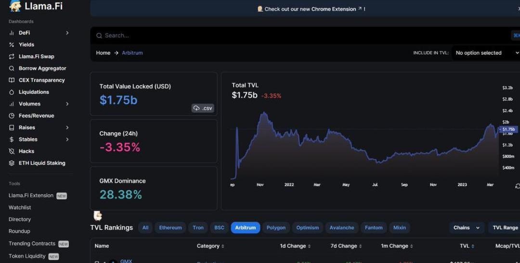Expand the Volumes sidebar submenu

67,104
